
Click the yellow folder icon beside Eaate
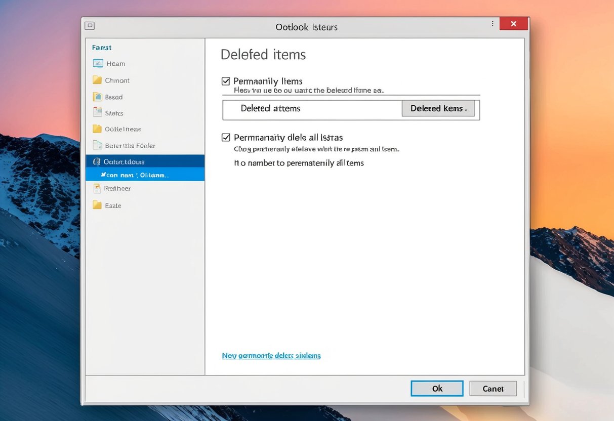[x=97, y=205]
